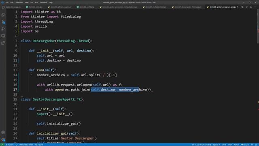The height and width of the screenshot is (146, 259).
Task: Open the Edit menu
Action: pyautogui.click(x=12, y=2)
